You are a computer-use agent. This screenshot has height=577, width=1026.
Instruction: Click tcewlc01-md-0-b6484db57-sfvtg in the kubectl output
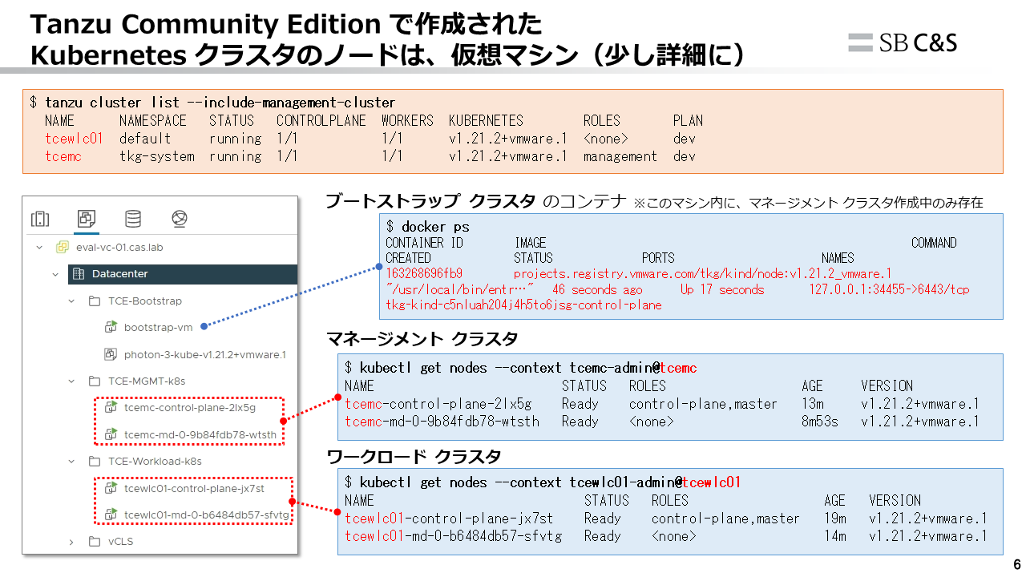pyautogui.click(x=453, y=536)
